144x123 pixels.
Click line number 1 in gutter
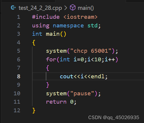click(19, 17)
